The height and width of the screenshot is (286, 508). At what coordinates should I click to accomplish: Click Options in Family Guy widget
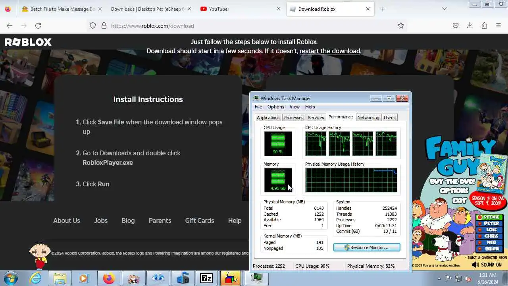point(454,191)
